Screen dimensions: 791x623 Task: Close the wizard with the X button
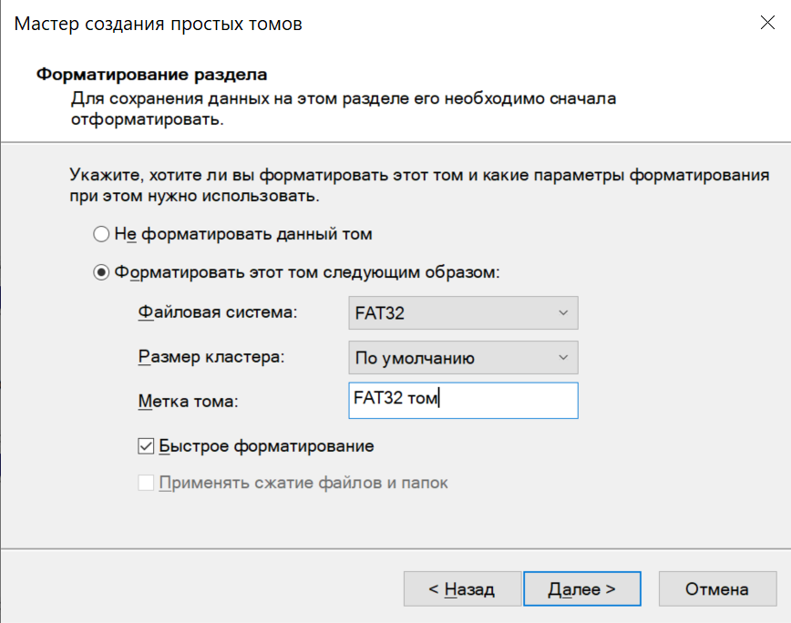coord(767,25)
